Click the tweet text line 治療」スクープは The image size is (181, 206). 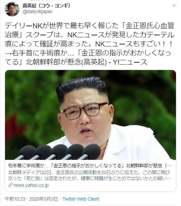[90, 35]
